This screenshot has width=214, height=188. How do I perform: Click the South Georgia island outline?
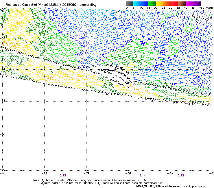(x=116, y=76)
